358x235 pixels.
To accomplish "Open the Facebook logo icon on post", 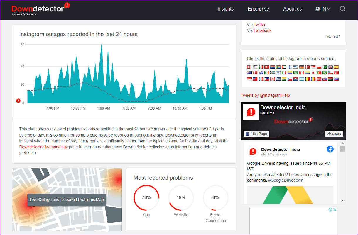I will [x=330, y=149].
